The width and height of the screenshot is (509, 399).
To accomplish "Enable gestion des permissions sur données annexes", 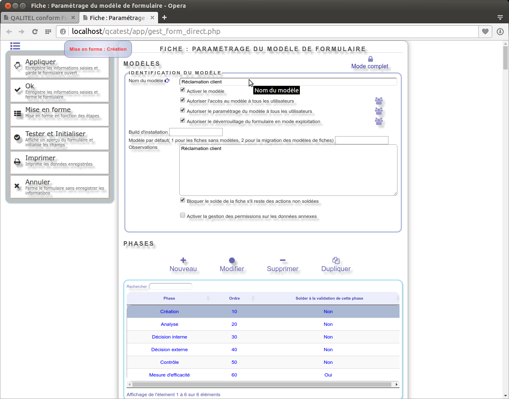I will [x=183, y=215].
